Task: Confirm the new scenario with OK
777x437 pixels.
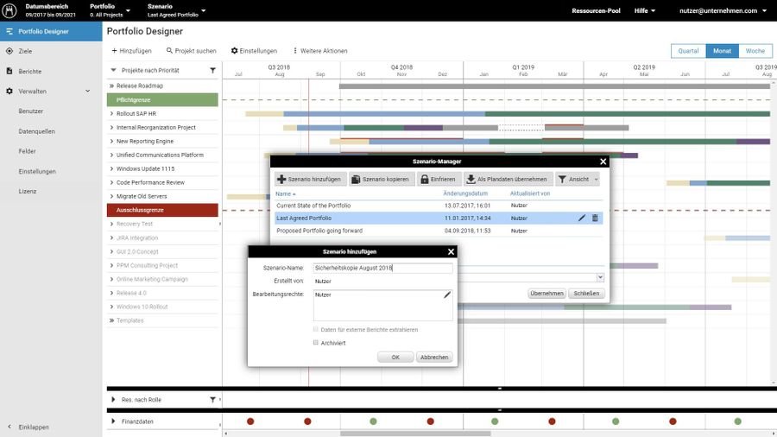Action: [x=395, y=358]
